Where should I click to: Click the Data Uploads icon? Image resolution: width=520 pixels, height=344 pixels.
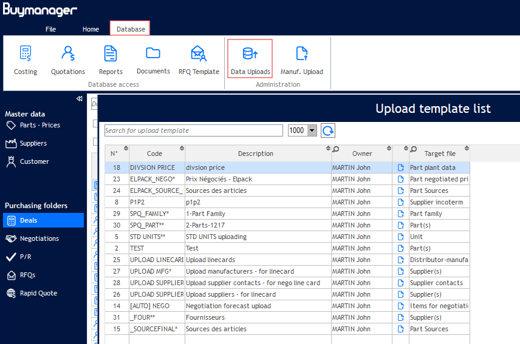(250, 60)
